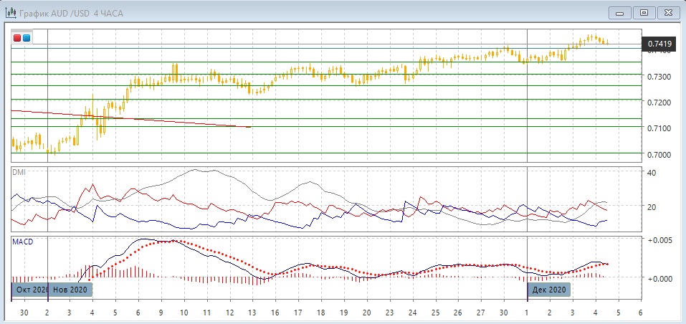This screenshot has height=324, width=686.
Task: Click date tick 13 on time axis
Action: tap(252, 313)
